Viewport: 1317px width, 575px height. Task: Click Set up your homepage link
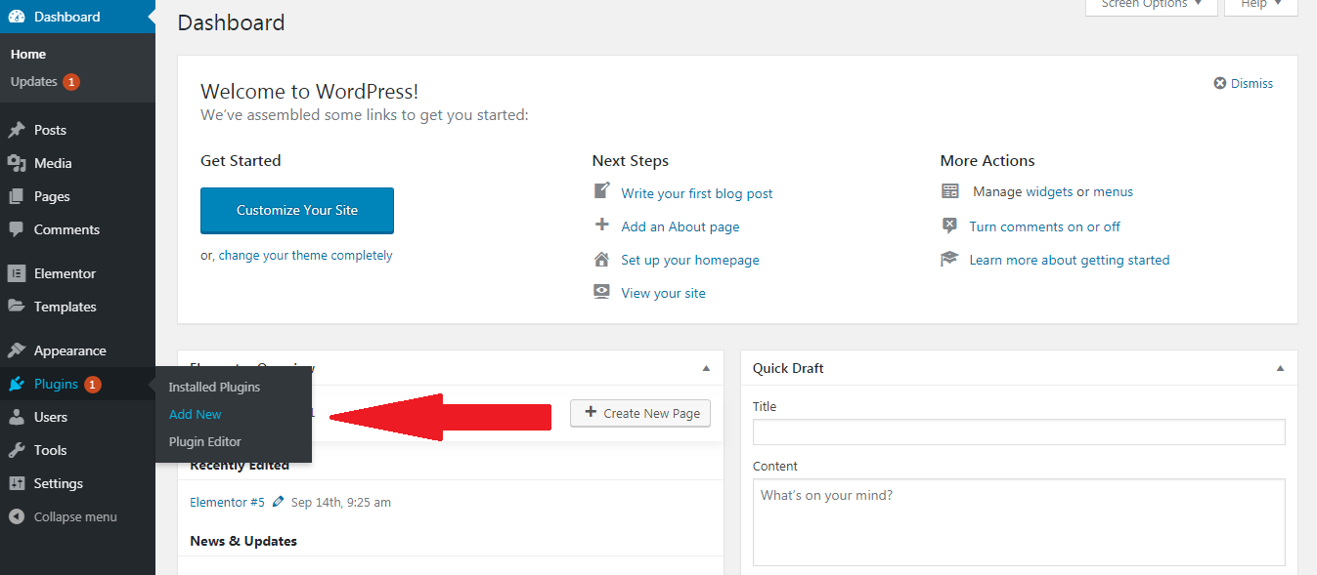click(690, 260)
